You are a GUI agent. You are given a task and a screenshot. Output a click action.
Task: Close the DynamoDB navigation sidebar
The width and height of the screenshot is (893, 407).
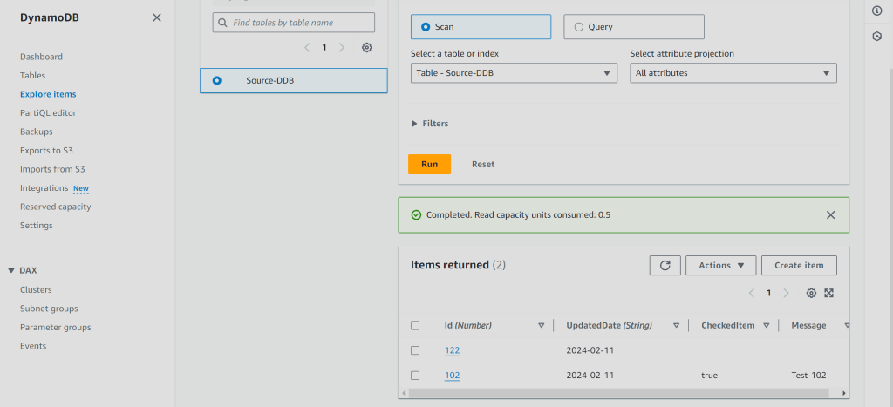[157, 17]
